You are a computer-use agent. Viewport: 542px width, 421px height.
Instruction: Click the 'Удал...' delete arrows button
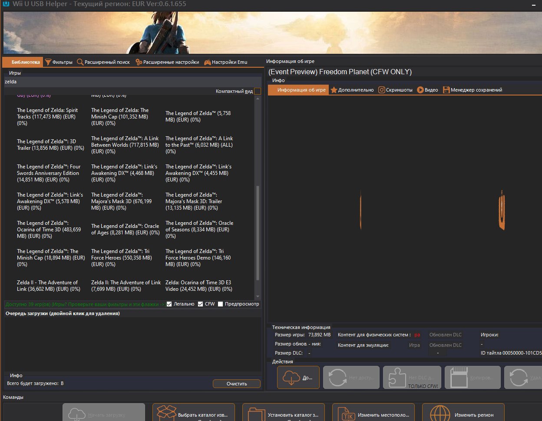(x=523, y=377)
